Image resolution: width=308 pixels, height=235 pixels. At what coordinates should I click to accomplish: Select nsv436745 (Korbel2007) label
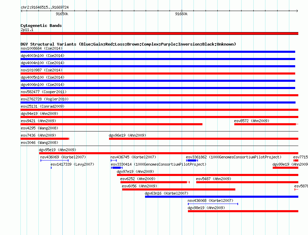pyautogui.click(x=133, y=157)
